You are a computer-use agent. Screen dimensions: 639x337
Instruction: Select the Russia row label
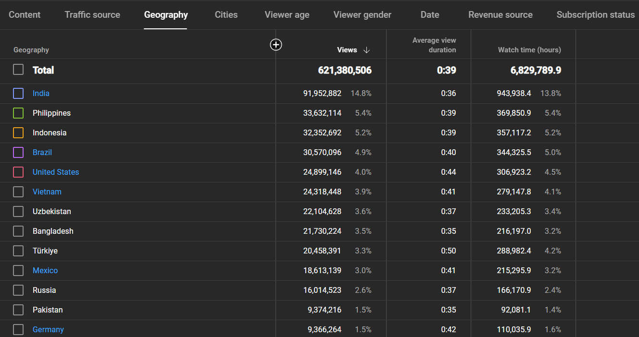[44, 290]
